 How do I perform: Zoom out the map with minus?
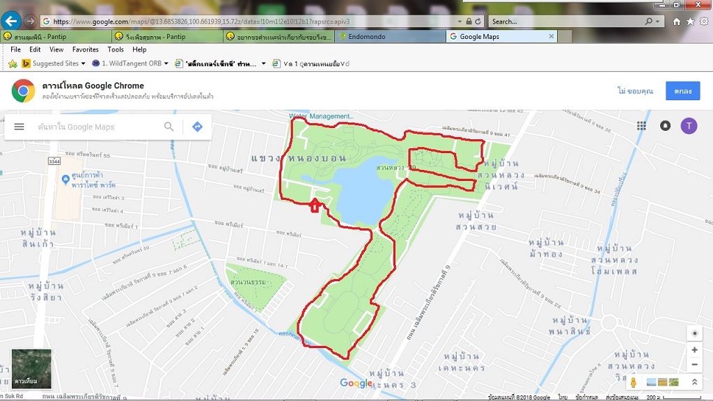point(694,365)
